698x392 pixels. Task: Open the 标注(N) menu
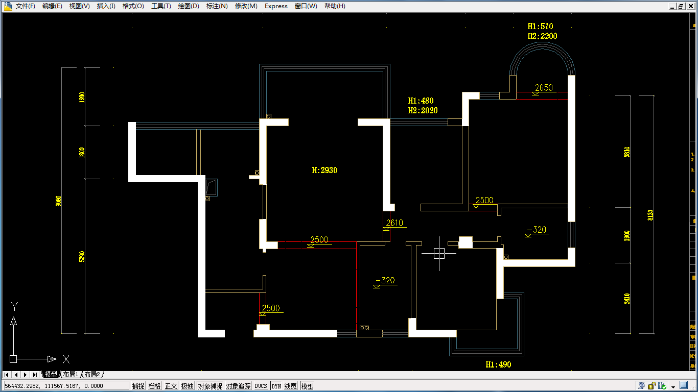[217, 6]
